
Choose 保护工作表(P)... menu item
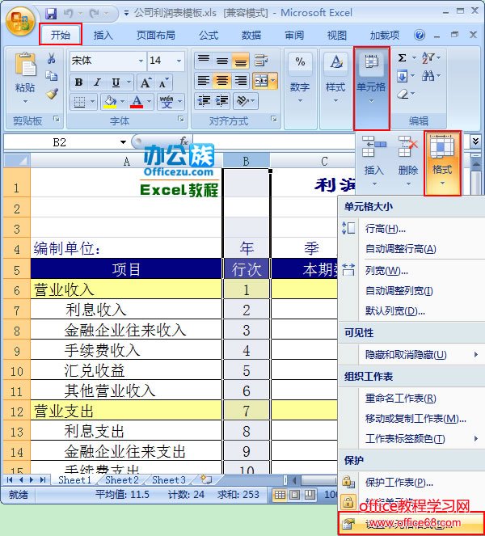pos(411,483)
